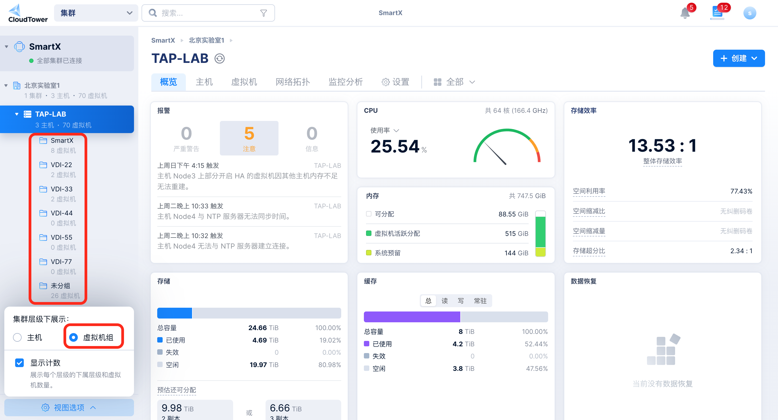Click the blue storage usage bar

tap(175, 313)
